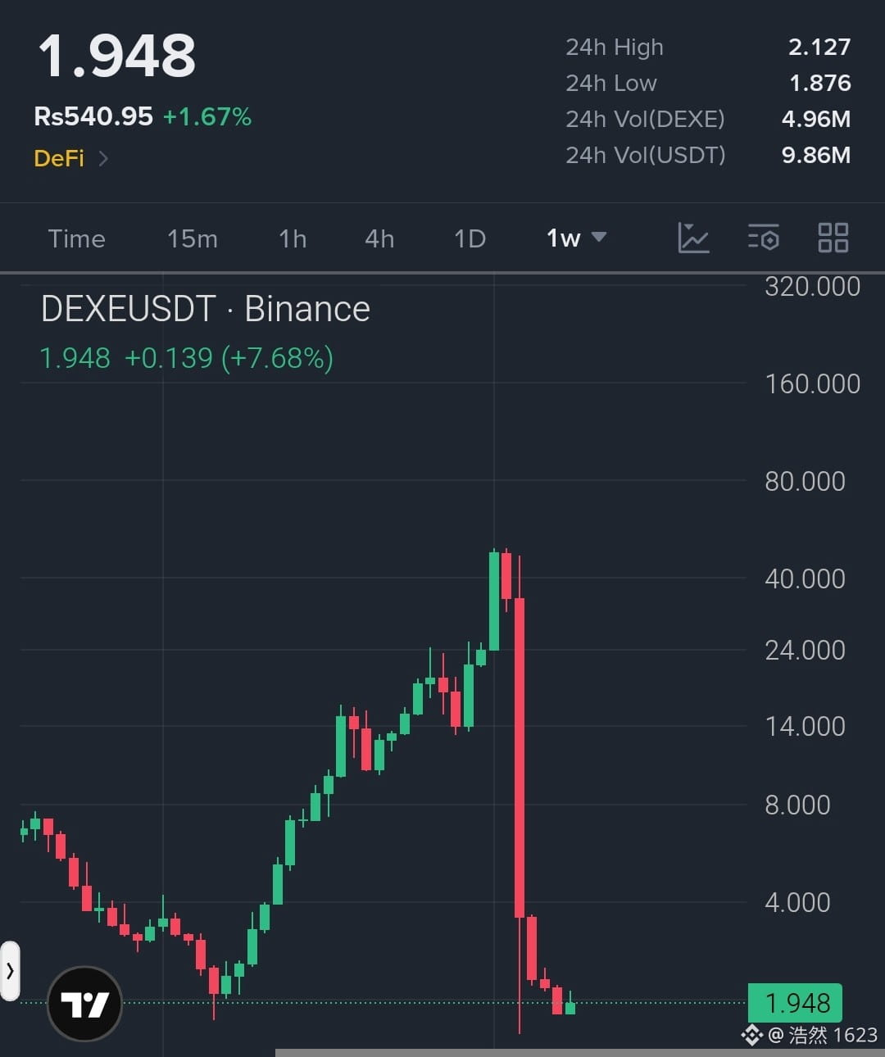
Task: Click the 14.000 price axis label
Action: [805, 727]
